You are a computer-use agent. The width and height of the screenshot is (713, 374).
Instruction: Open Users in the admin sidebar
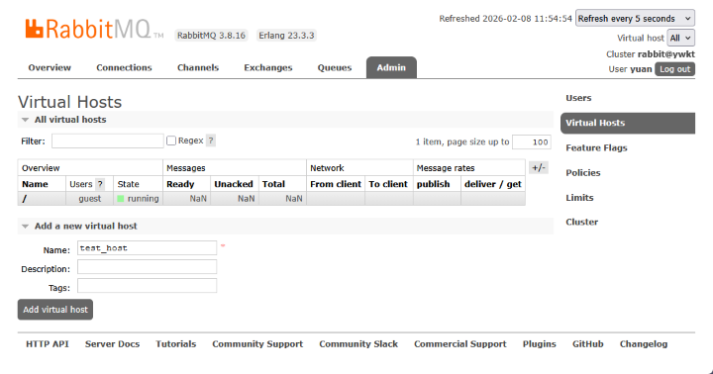click(x=578, y=98)
